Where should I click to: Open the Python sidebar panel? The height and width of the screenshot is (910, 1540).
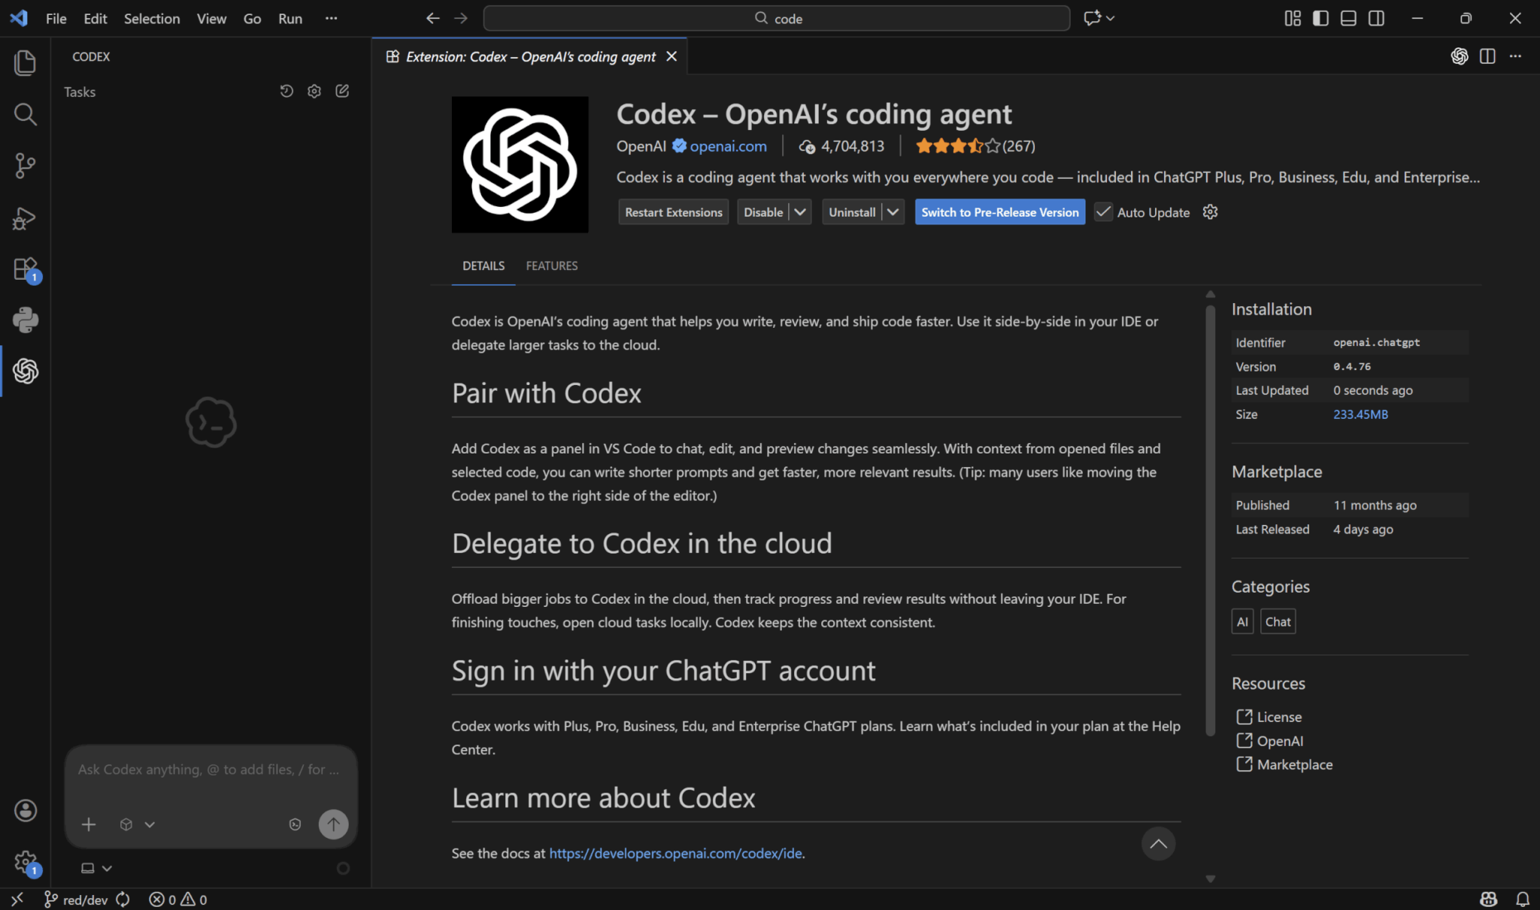coord(26,320)
